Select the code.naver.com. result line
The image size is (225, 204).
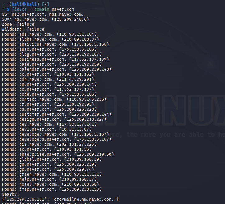(x=49, y=94)
